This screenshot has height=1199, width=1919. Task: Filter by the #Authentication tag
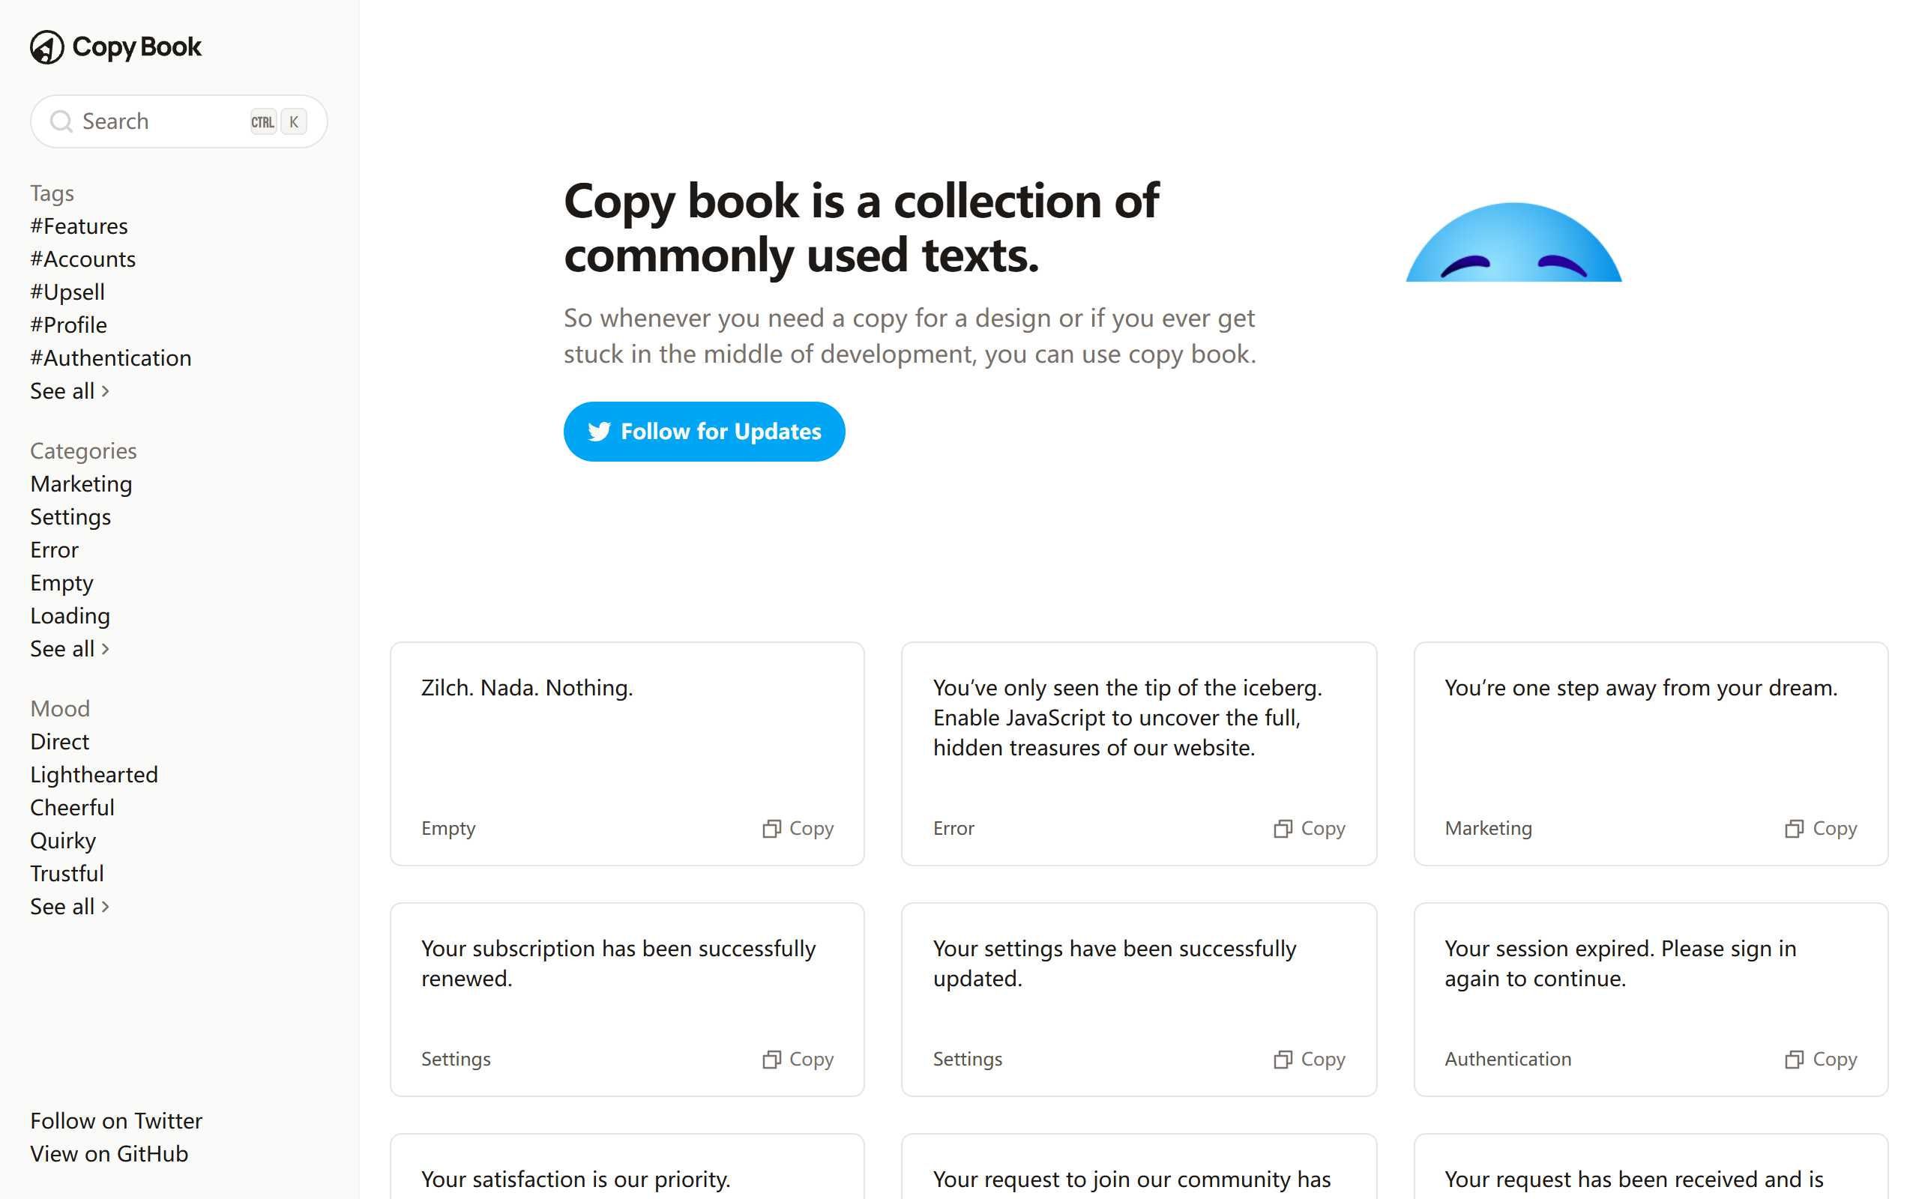(111, 357)
